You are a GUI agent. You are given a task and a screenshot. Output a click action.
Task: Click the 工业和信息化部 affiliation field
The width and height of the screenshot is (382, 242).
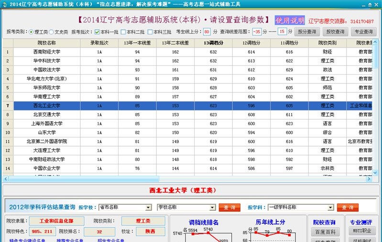pos(56,221)
